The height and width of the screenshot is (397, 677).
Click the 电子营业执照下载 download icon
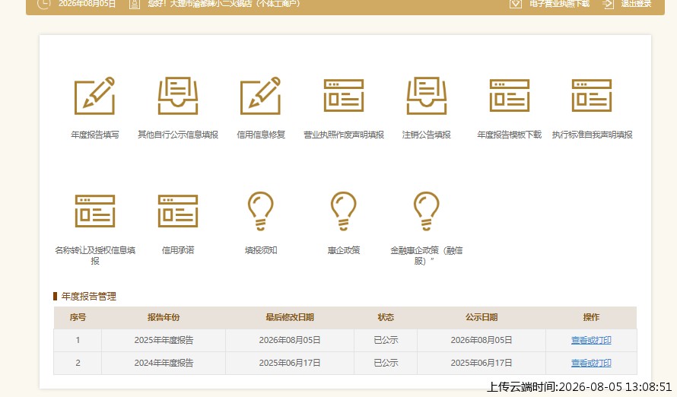[x=516, y=4]
